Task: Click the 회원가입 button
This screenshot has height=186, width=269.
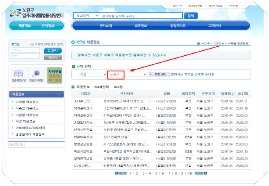Action: click(53, 58)
